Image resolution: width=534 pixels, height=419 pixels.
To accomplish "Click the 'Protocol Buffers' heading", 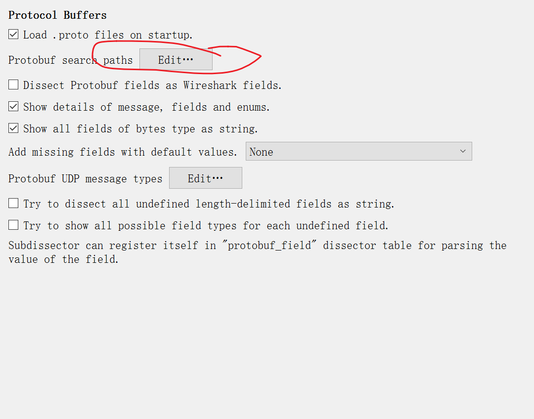I will click(57, 15).
